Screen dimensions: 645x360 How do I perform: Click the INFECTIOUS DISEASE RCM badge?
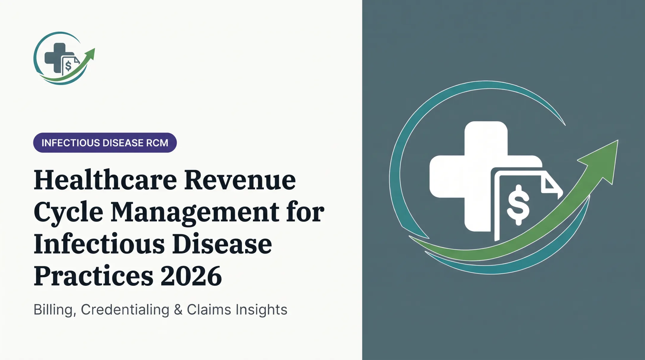click(105, 143)
